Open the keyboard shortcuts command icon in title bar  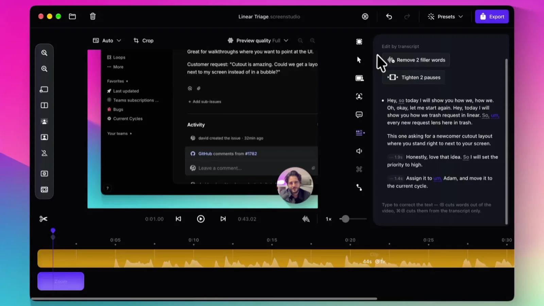365,16
